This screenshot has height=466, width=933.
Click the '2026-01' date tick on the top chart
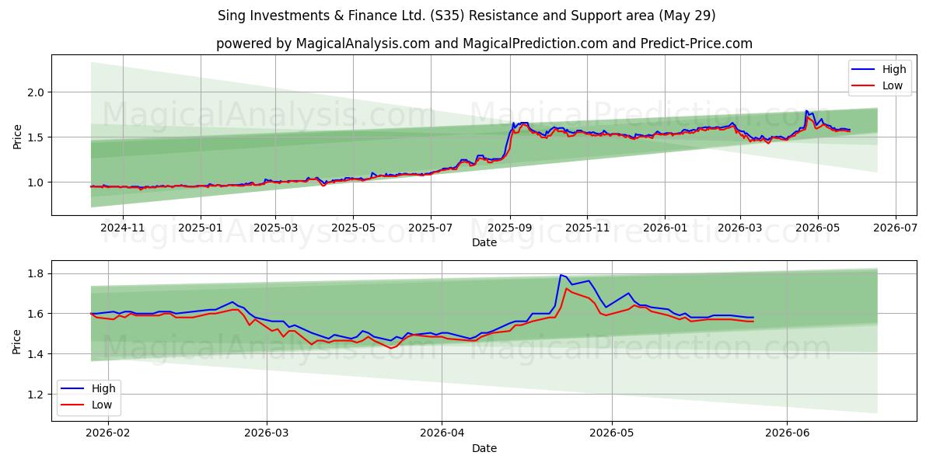pos(665,229)
